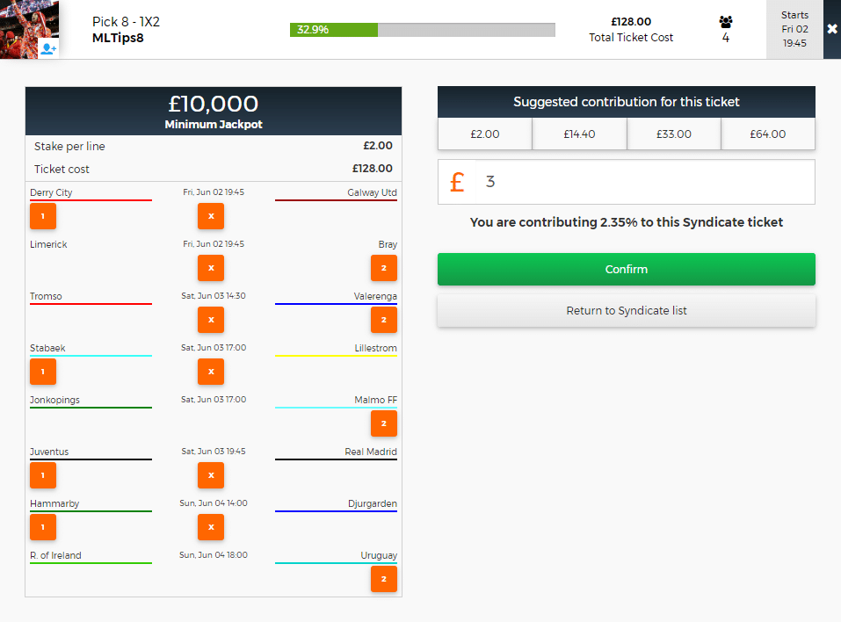Viewport: 841px width, 622px height.
Task: Toggle away win selection for Malmo FF
Action: tap(383, 423)
